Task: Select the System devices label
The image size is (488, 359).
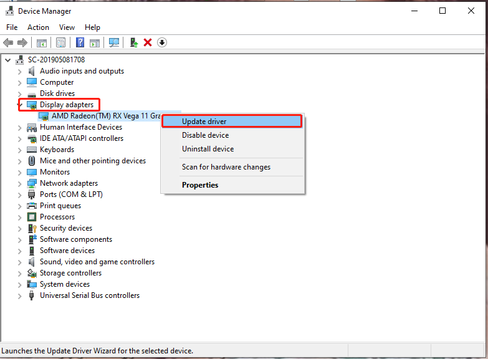Action: click(65, 284)
